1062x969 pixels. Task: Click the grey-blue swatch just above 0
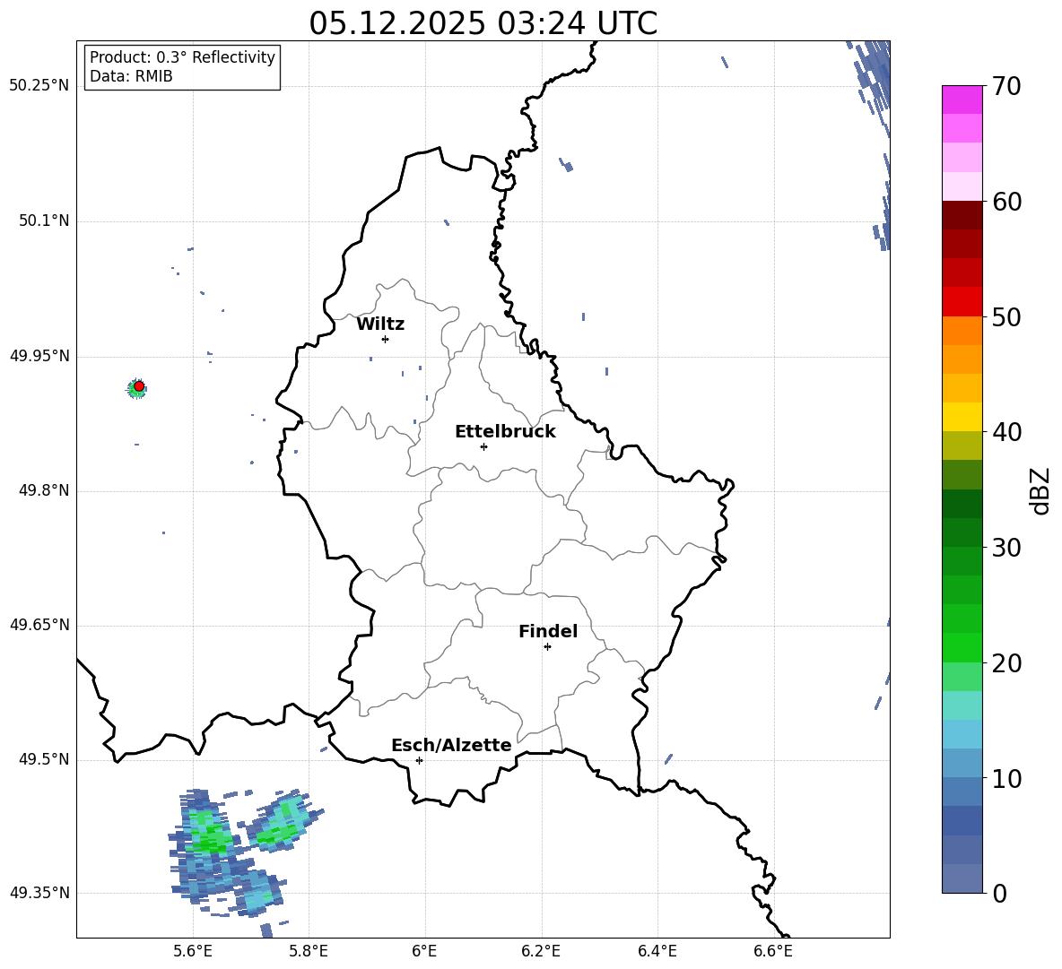(x=962, y=878)
